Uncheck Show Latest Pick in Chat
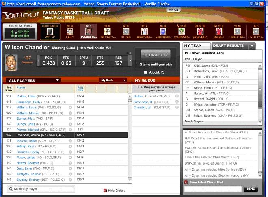The width and height of the screenshot is (268, 197). 186,182
